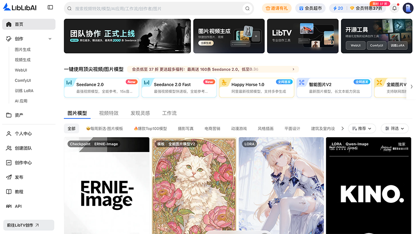
Task: Click the 教程 book icon
Action: pos(9,192)
